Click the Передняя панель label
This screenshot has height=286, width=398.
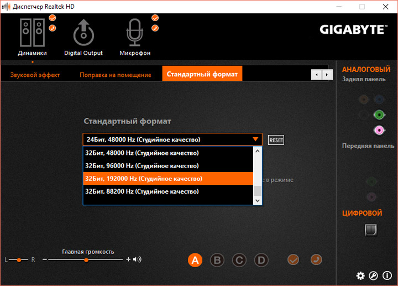368,146
